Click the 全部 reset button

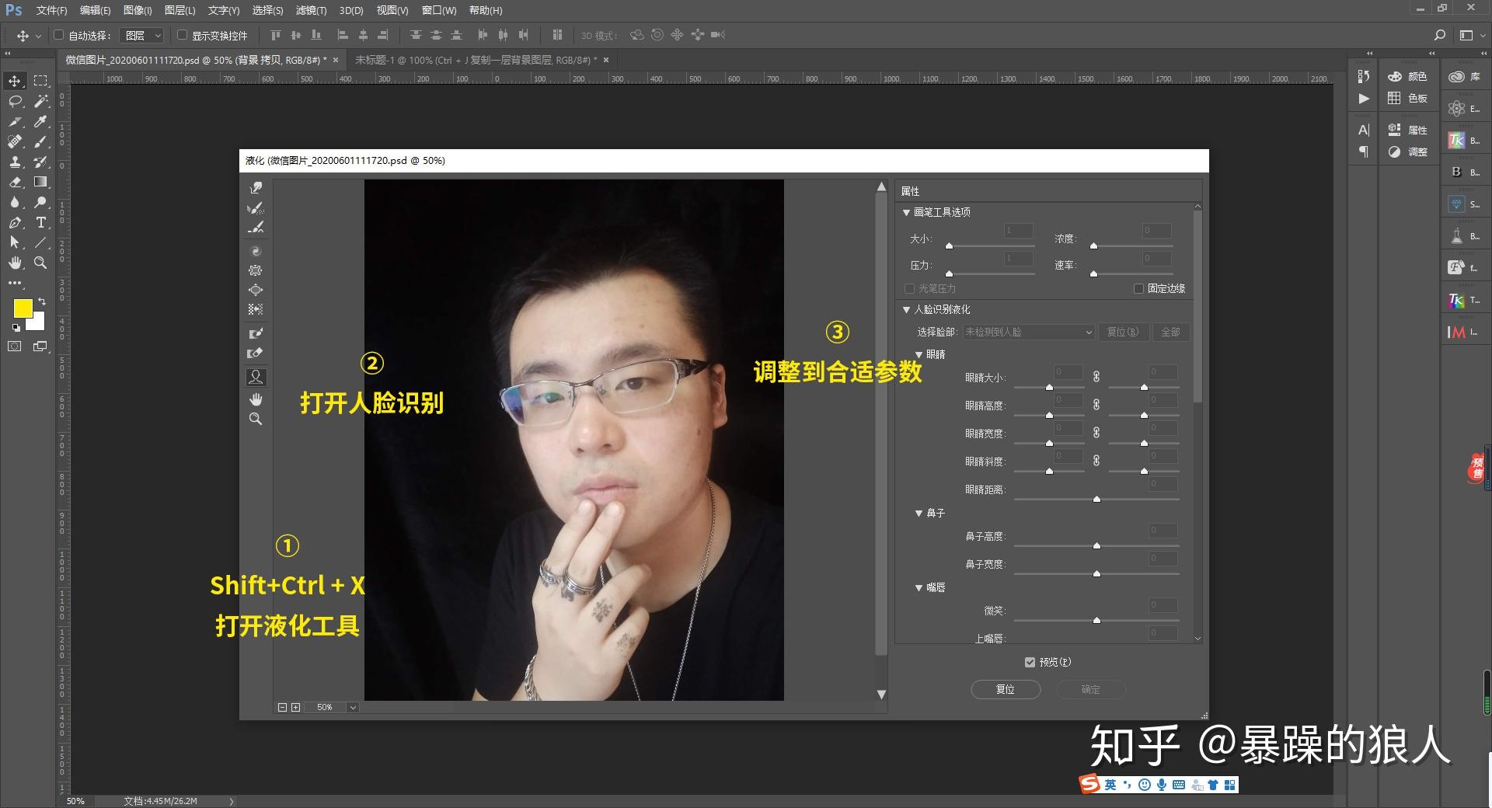click(x=1171, y=332)
